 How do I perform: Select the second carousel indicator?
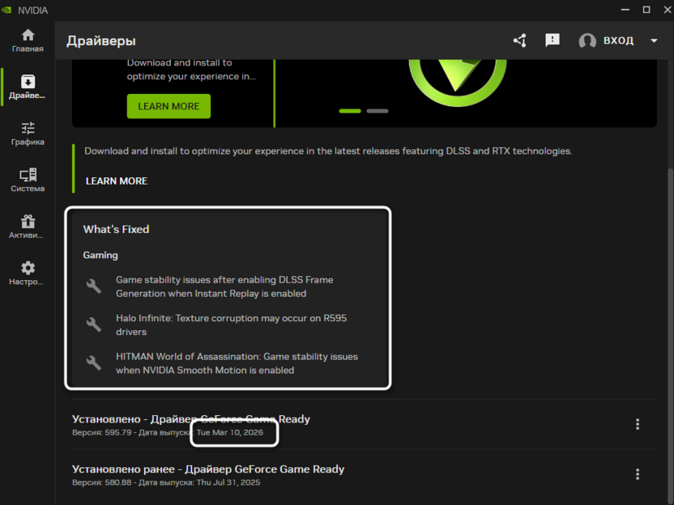378,111
